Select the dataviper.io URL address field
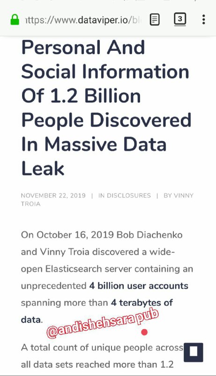The width and height of the screenshot is (216, 376). [83, 20]
